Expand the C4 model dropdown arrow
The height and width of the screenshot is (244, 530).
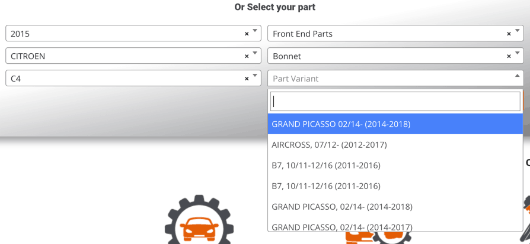tap(255, 76)
